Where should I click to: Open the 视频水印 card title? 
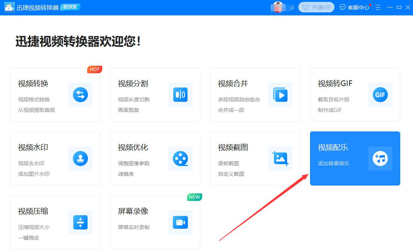pos(33,148)
